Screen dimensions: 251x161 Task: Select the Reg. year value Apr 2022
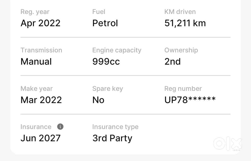(40, 23)
